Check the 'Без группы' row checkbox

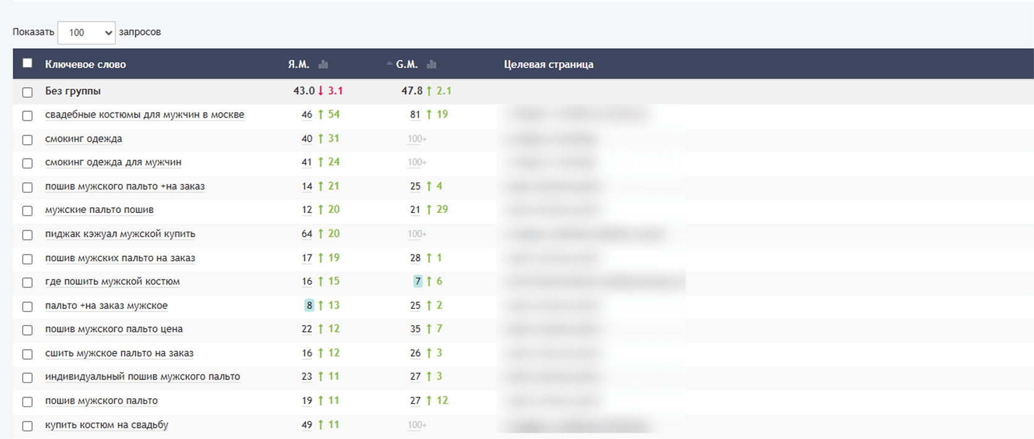(27, 92)
